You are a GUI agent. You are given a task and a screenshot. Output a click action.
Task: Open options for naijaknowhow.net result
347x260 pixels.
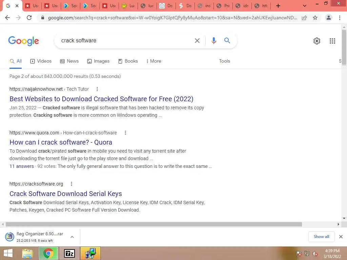tap(97, 89)
